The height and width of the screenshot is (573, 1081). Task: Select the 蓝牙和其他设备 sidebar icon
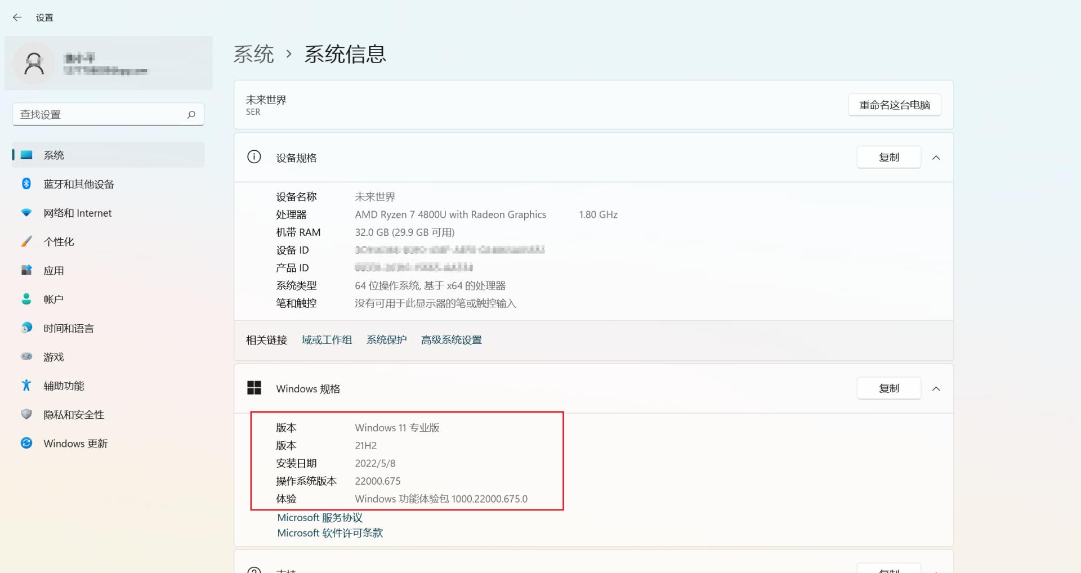[x=26, y=183]
